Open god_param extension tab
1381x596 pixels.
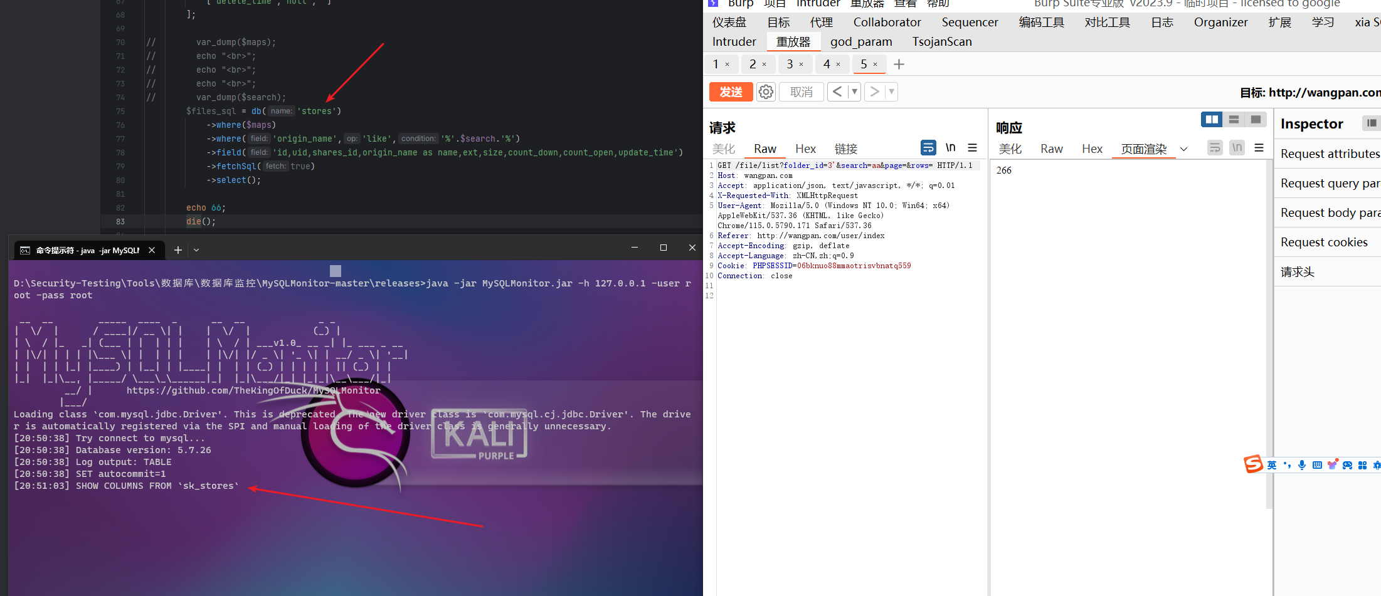tap(861, 42)
